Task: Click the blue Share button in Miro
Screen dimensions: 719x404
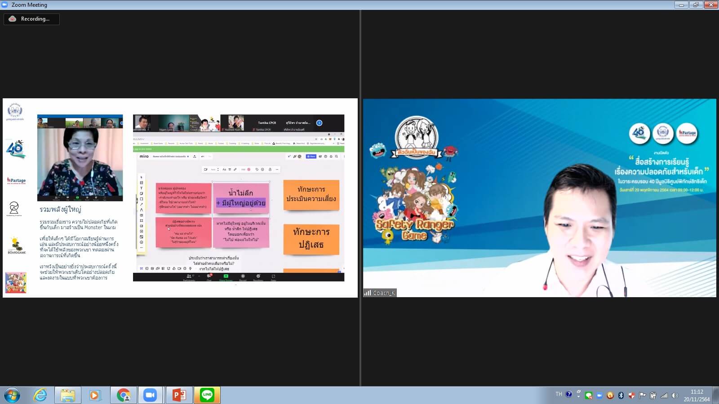Action: click(311, 156)
